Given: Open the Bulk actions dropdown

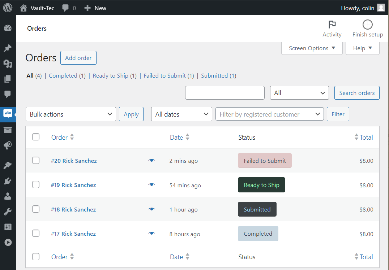Looking at the screenshot, I should (x=71, y=114).
